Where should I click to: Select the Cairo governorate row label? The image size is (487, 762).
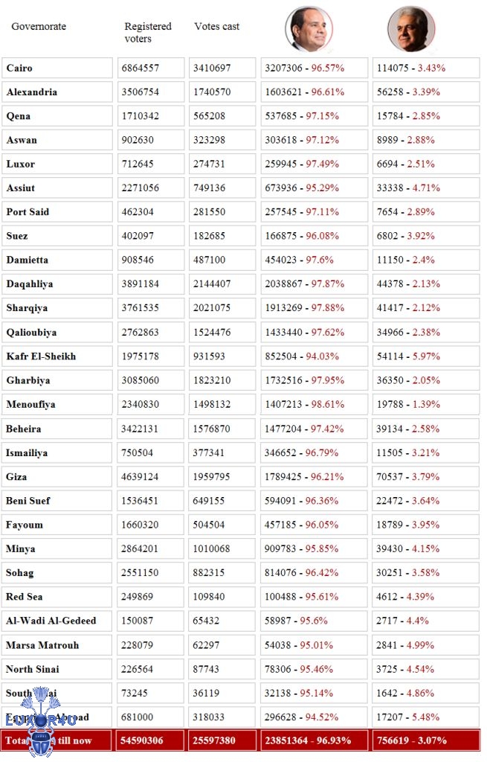57,68
